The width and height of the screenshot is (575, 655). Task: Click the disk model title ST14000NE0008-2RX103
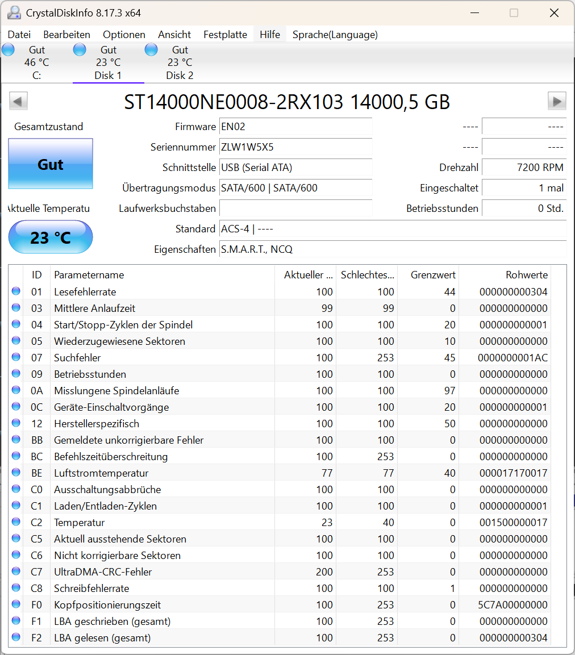(x=234, y=102)
